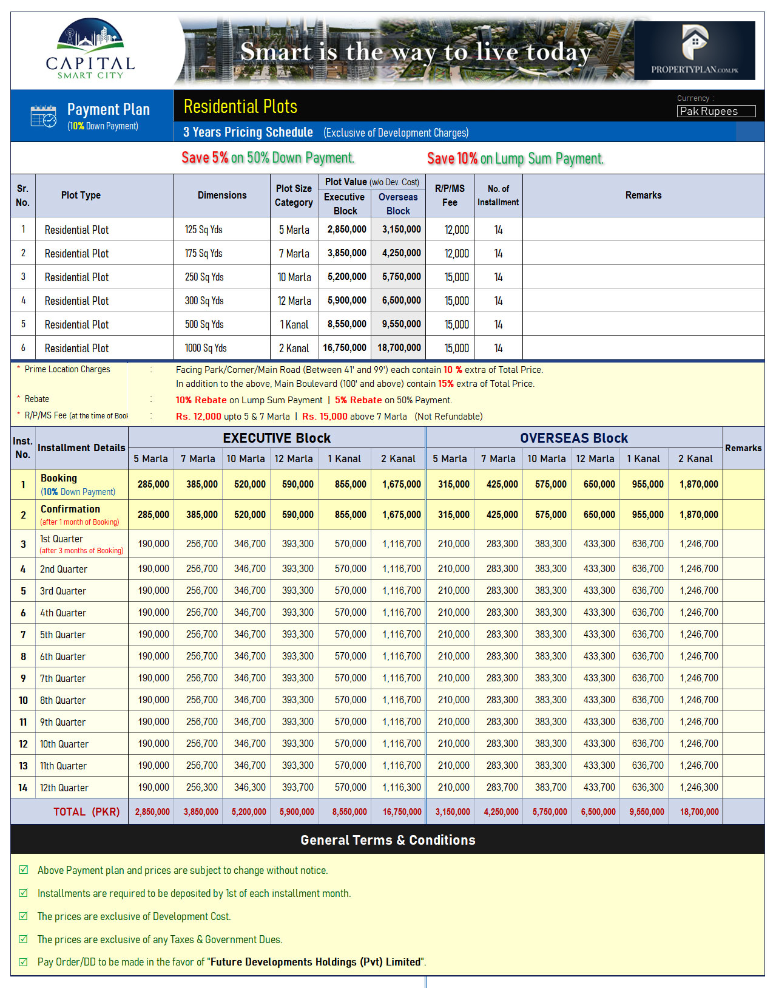Click the '12th Quarter' installment label
The width and height of the screenshot is (776, 988).
[64, 788]
